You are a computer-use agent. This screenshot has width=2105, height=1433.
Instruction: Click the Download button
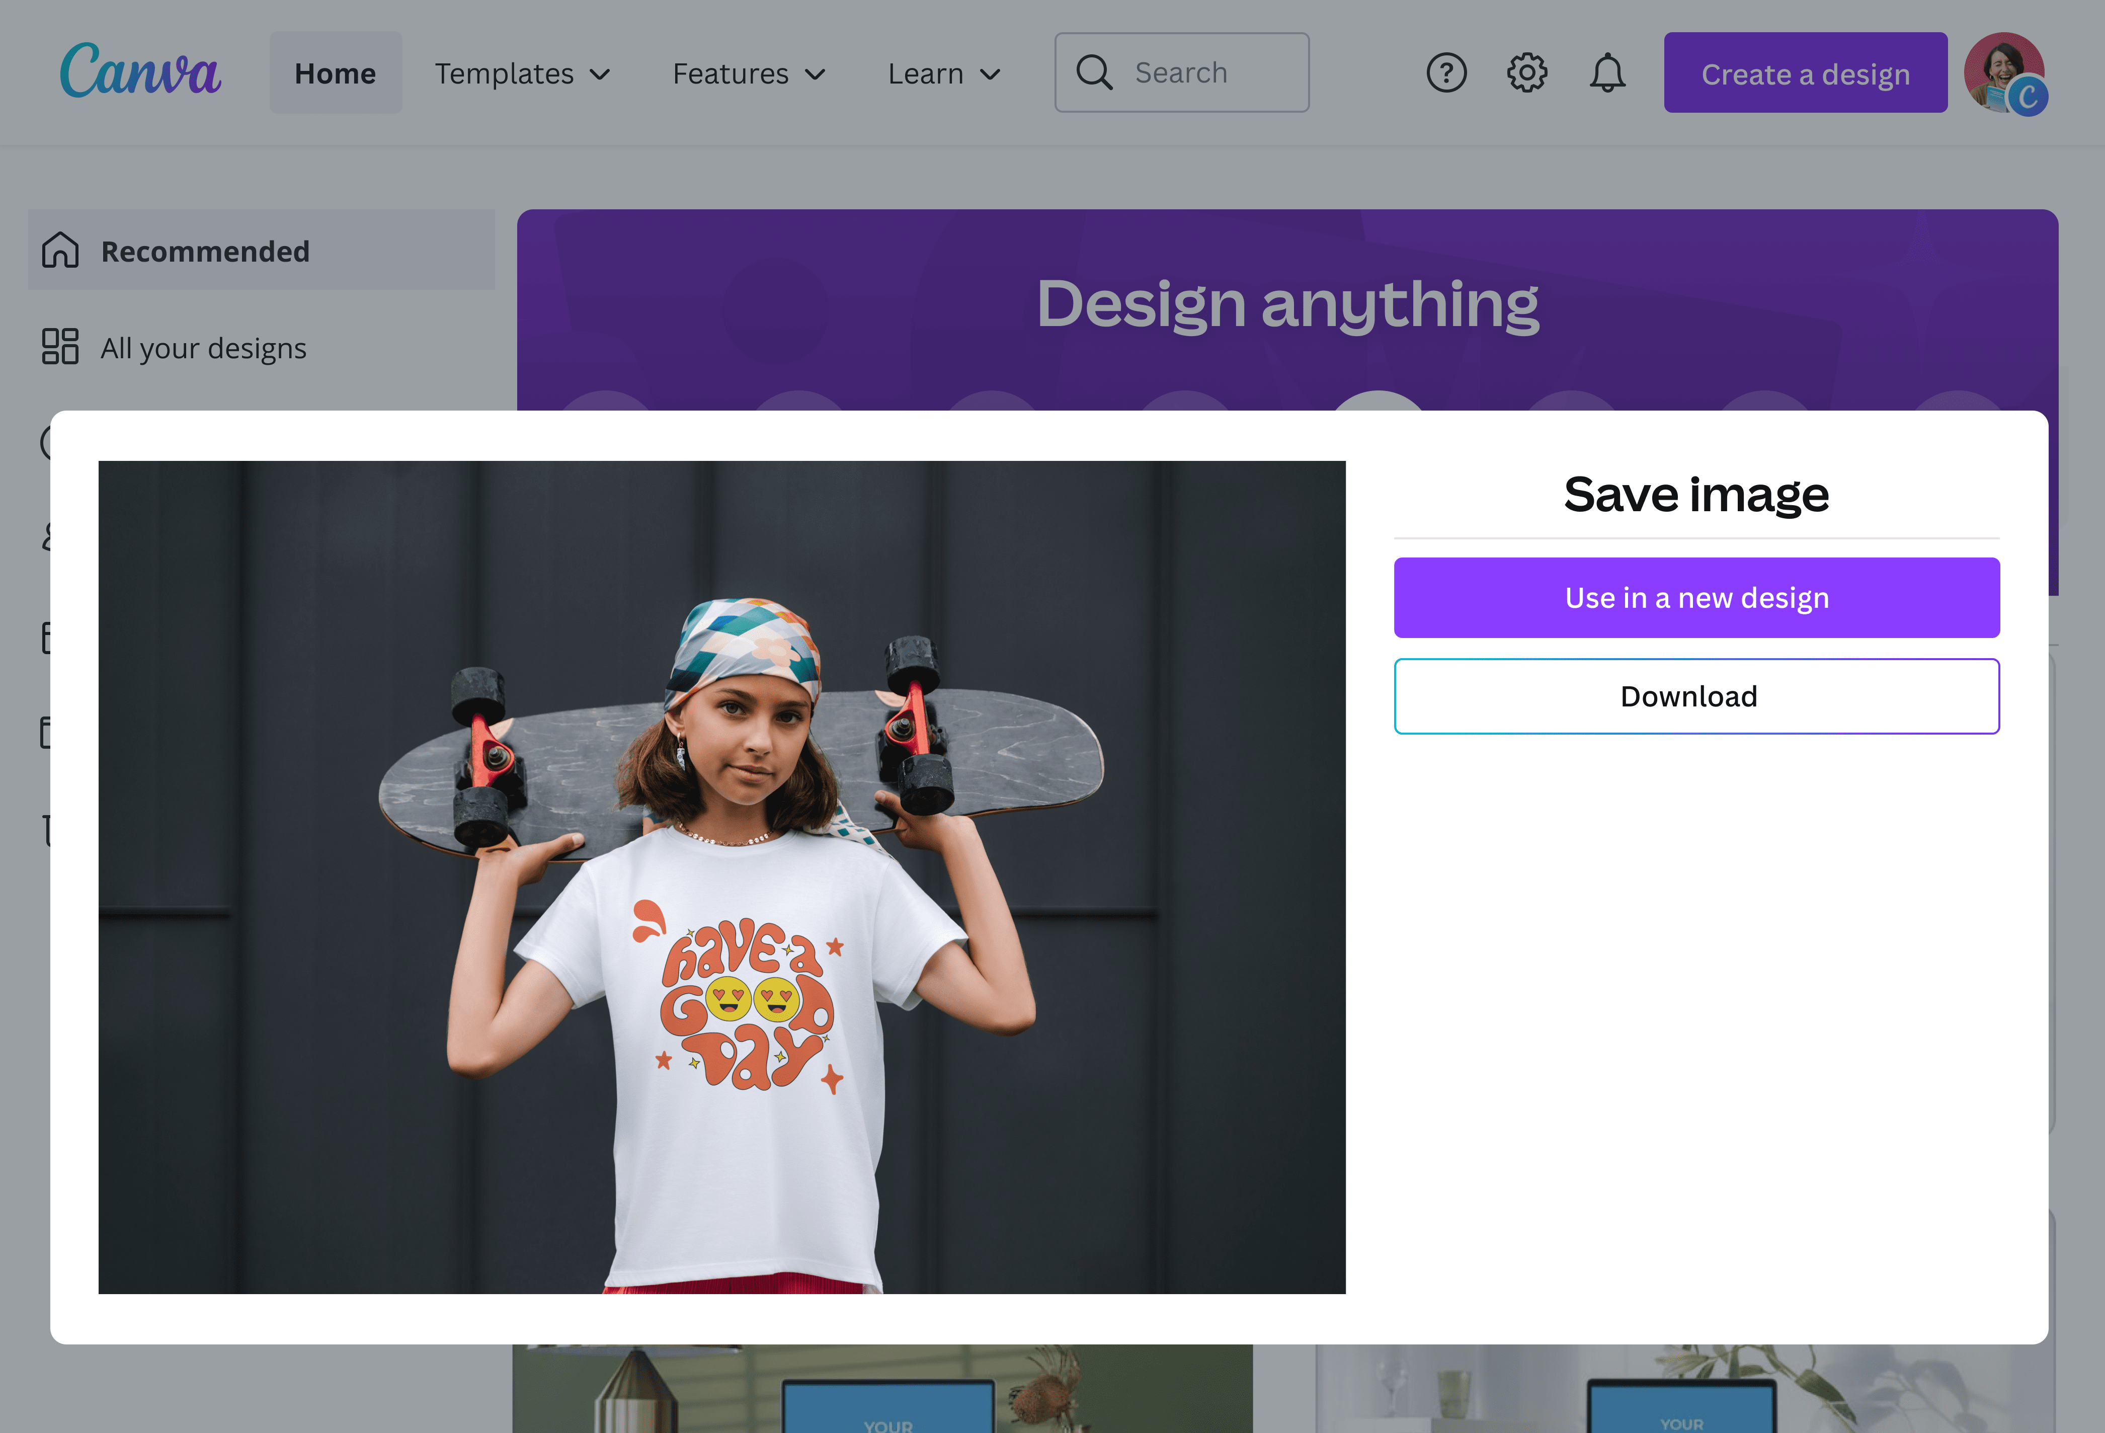click(x=1695, y=696)
